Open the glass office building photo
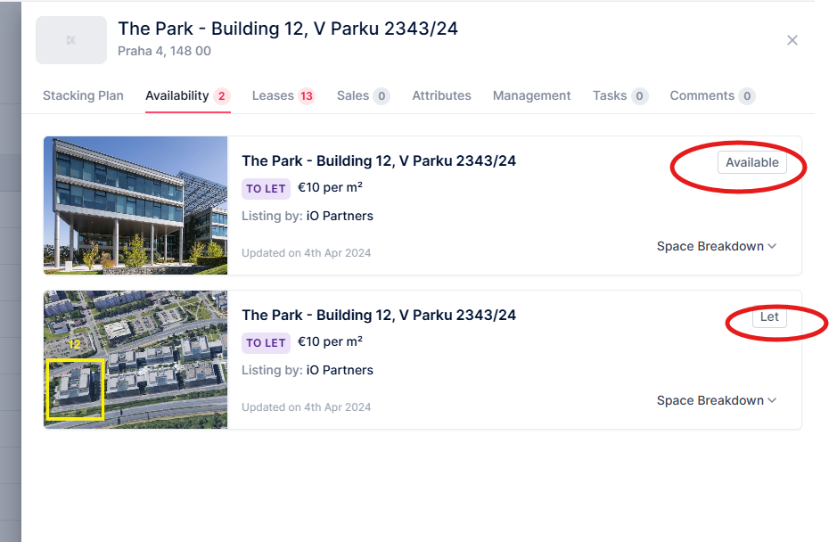Image resolution: width=829 pixels, height=542 pixels. tap(135, 205)
